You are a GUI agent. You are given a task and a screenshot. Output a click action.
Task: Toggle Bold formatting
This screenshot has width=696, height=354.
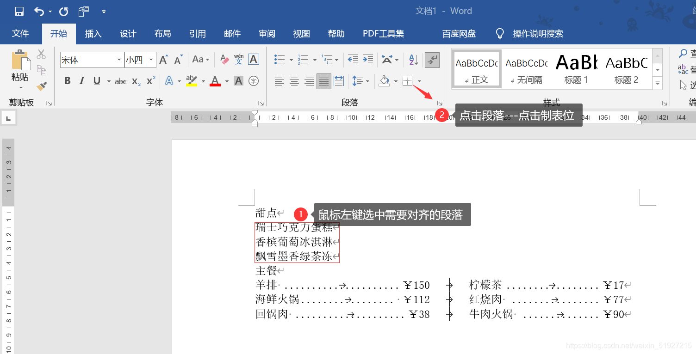(x=67, y=80)
